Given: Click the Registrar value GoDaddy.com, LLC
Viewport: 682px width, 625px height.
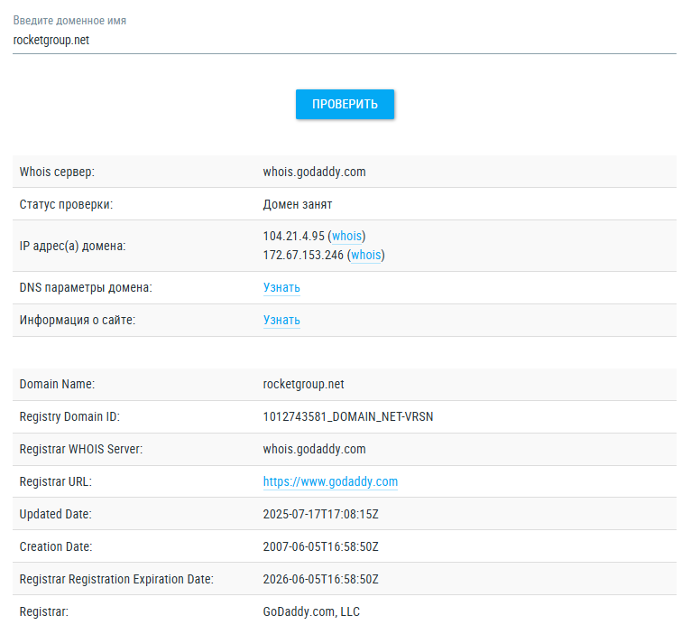Looking at the screenshot, I should (x=311, y=612).
